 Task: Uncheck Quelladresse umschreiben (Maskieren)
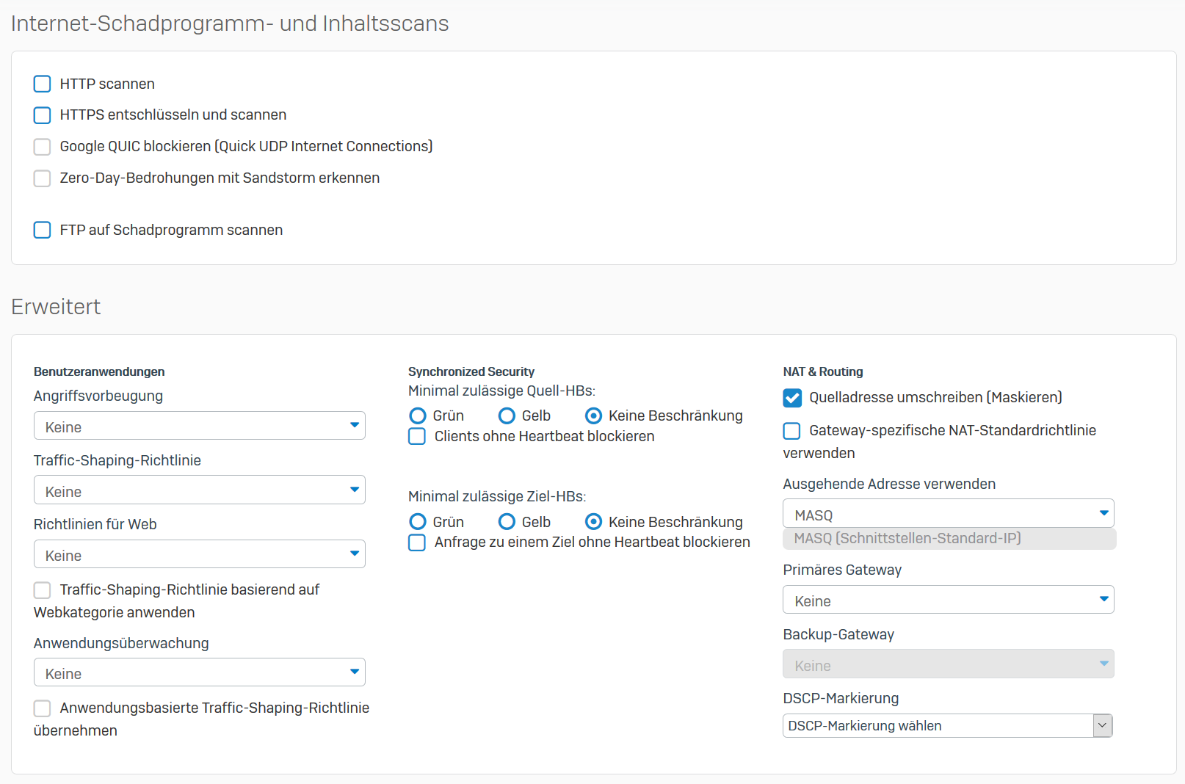point(792,398)
